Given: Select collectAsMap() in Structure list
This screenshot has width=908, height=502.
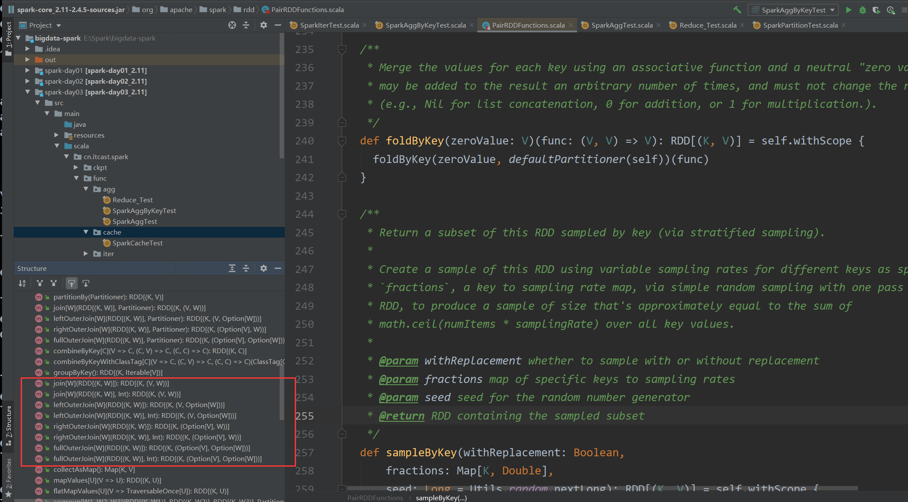Looking at the screenshot, I should (94, 469).
